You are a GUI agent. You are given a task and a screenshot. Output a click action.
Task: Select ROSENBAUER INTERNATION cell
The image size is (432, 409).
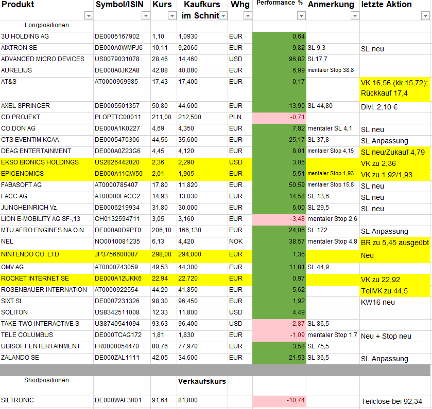46,291
